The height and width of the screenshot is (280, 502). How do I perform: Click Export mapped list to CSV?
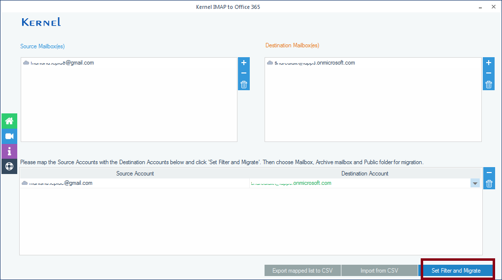click(x=302, y=271)
